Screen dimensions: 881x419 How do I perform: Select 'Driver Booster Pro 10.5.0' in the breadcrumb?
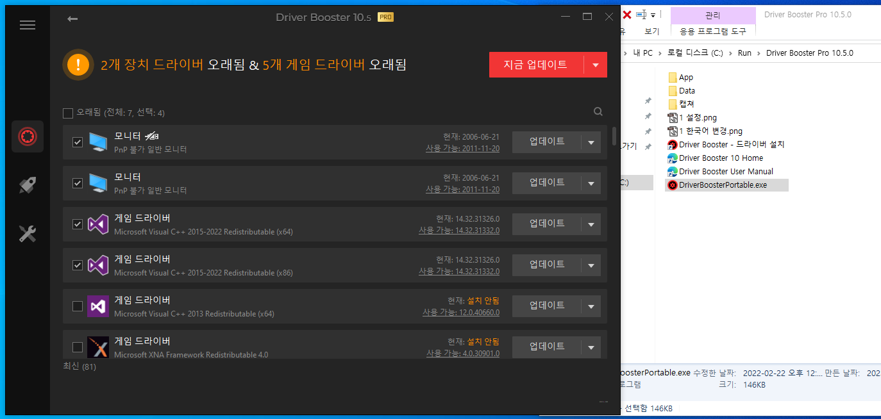(x=810, y=53)
